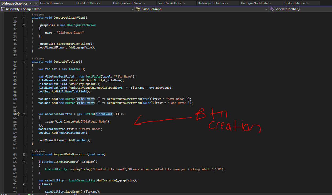Click '2 references' above RequestDataOperation
332x195 pixels.
click(x=38, y=151)
